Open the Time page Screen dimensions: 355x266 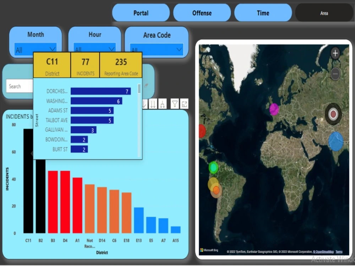pos(263,13)
